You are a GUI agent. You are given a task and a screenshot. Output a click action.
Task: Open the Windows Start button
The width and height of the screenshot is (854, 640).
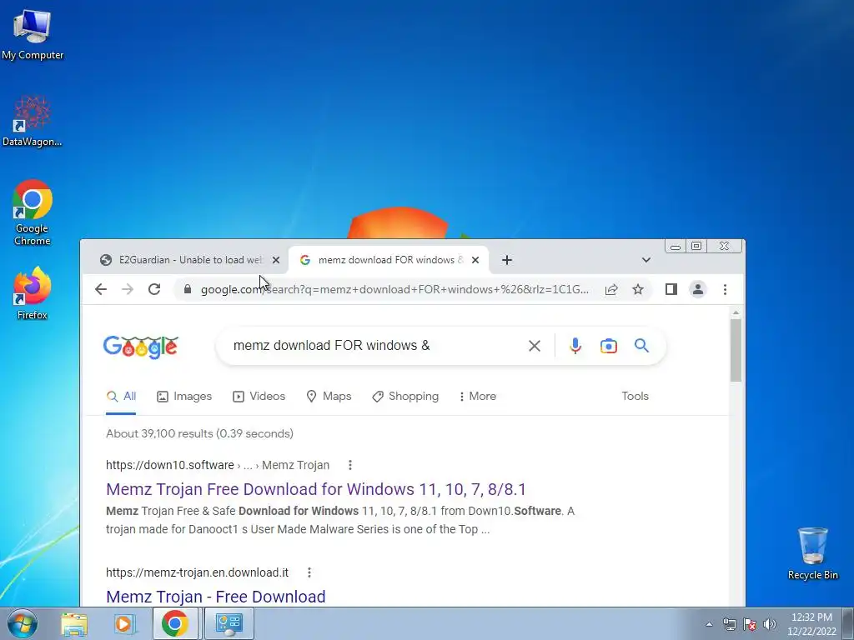coord(22,623)
